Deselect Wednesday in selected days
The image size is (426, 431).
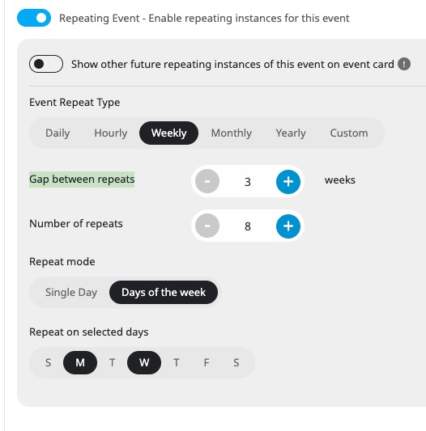pyautogui.click(x=144, y=362)
